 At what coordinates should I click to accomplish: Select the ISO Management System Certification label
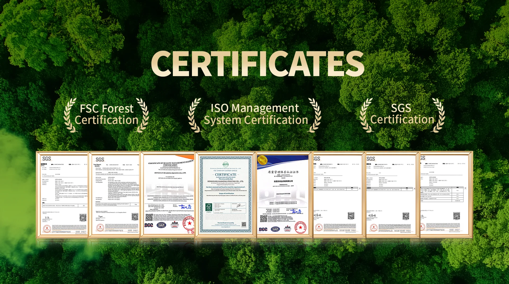255,115
